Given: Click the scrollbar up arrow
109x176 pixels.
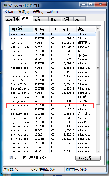Looking at the screenshot, I should coord(98,28).
